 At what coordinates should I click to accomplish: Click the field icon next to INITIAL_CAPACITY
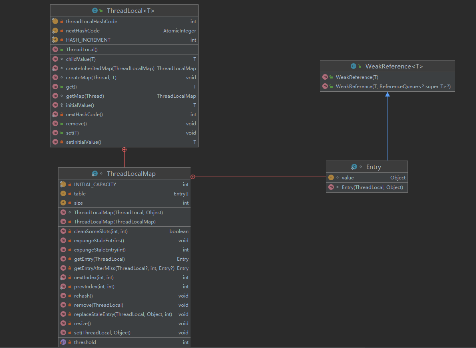[x=64, y=184]
